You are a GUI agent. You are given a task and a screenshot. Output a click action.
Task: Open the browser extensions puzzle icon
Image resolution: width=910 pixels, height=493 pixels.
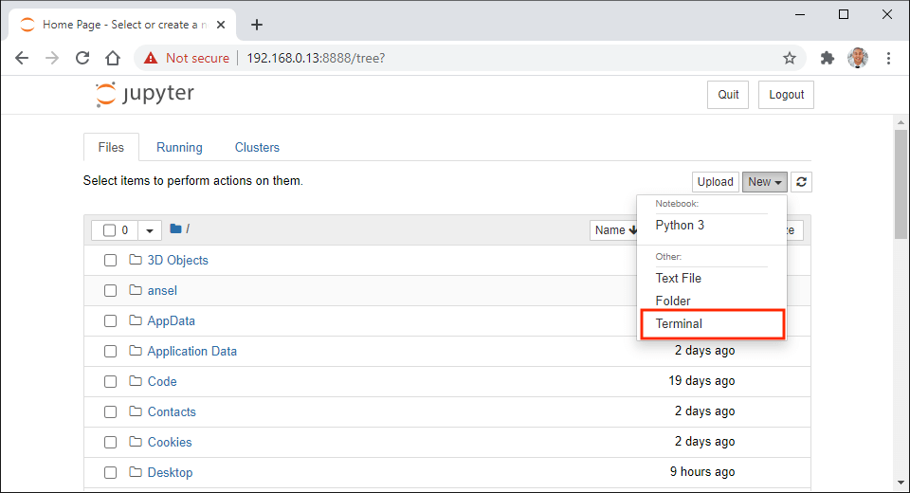(x=828, y=58)
